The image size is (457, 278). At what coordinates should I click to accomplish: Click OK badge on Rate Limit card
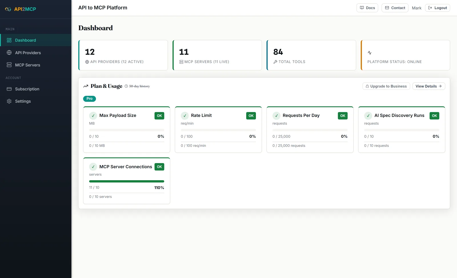251,116
